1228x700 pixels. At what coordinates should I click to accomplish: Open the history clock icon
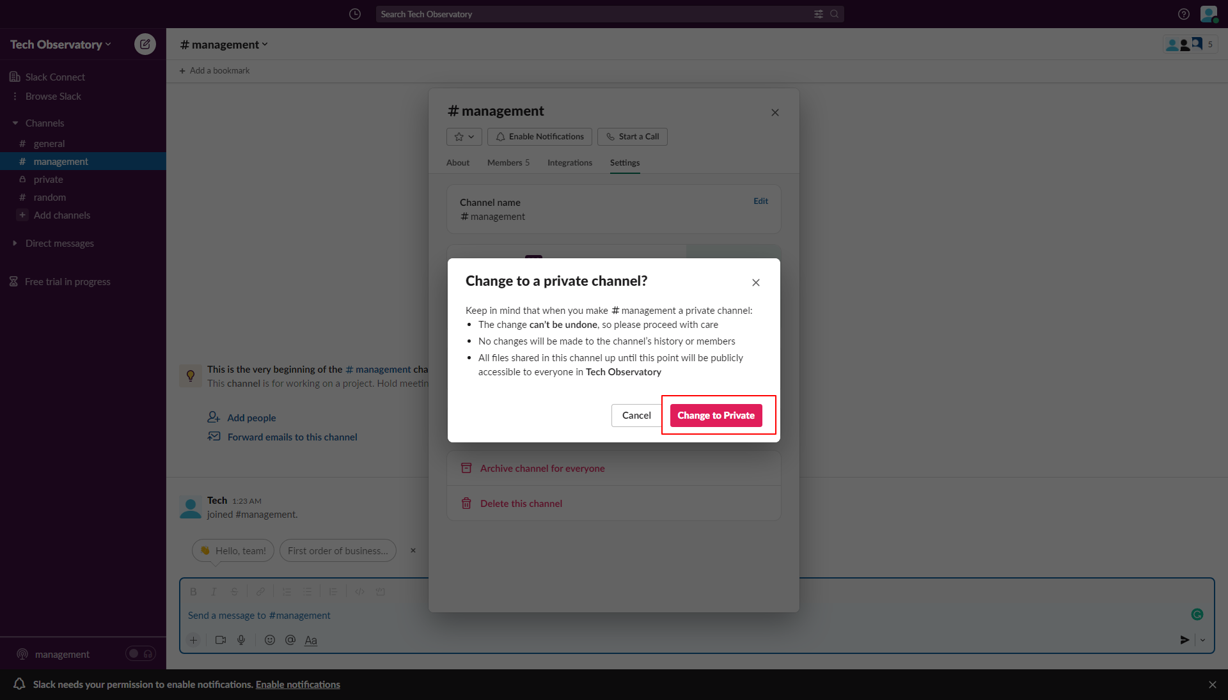[x=355, y=14]
